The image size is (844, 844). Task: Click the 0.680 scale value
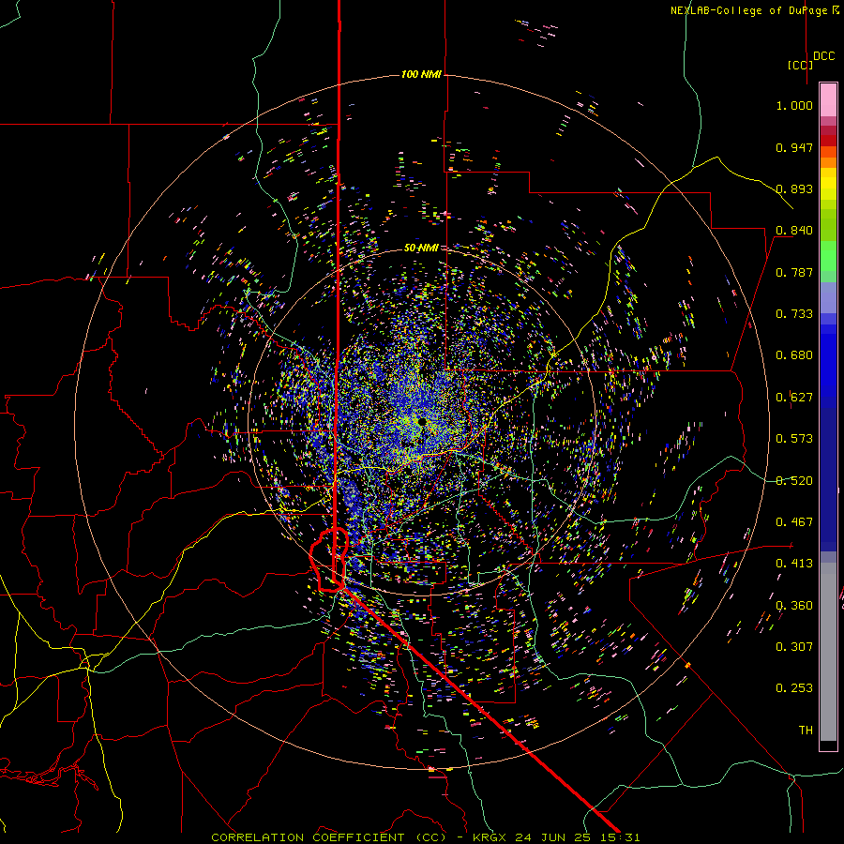794,355
